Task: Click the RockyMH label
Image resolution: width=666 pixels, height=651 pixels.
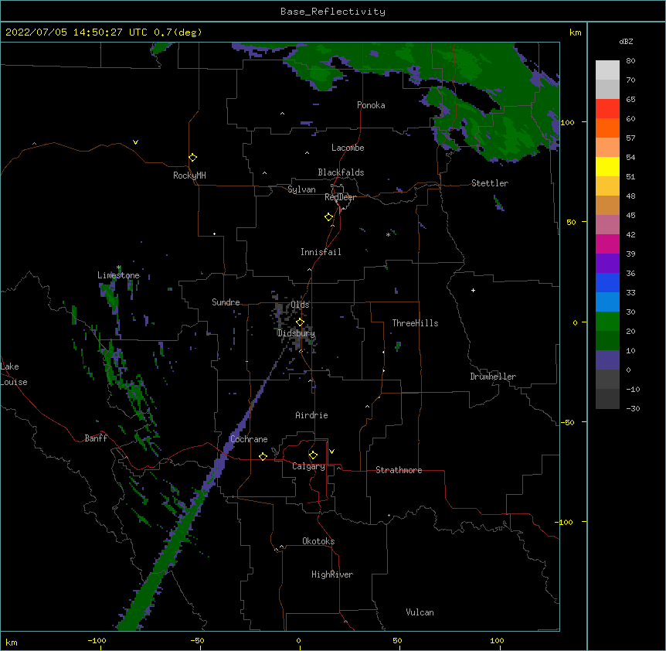Action: pyautogui.click(x=189, y=176)
